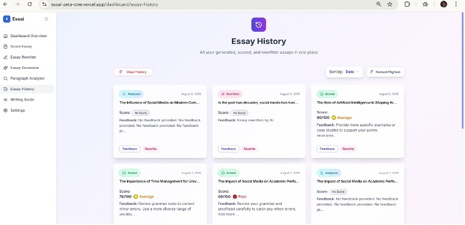Open the Writing Guide
Image resolution: width=465 pixels, height=225 pixels.
27,99
